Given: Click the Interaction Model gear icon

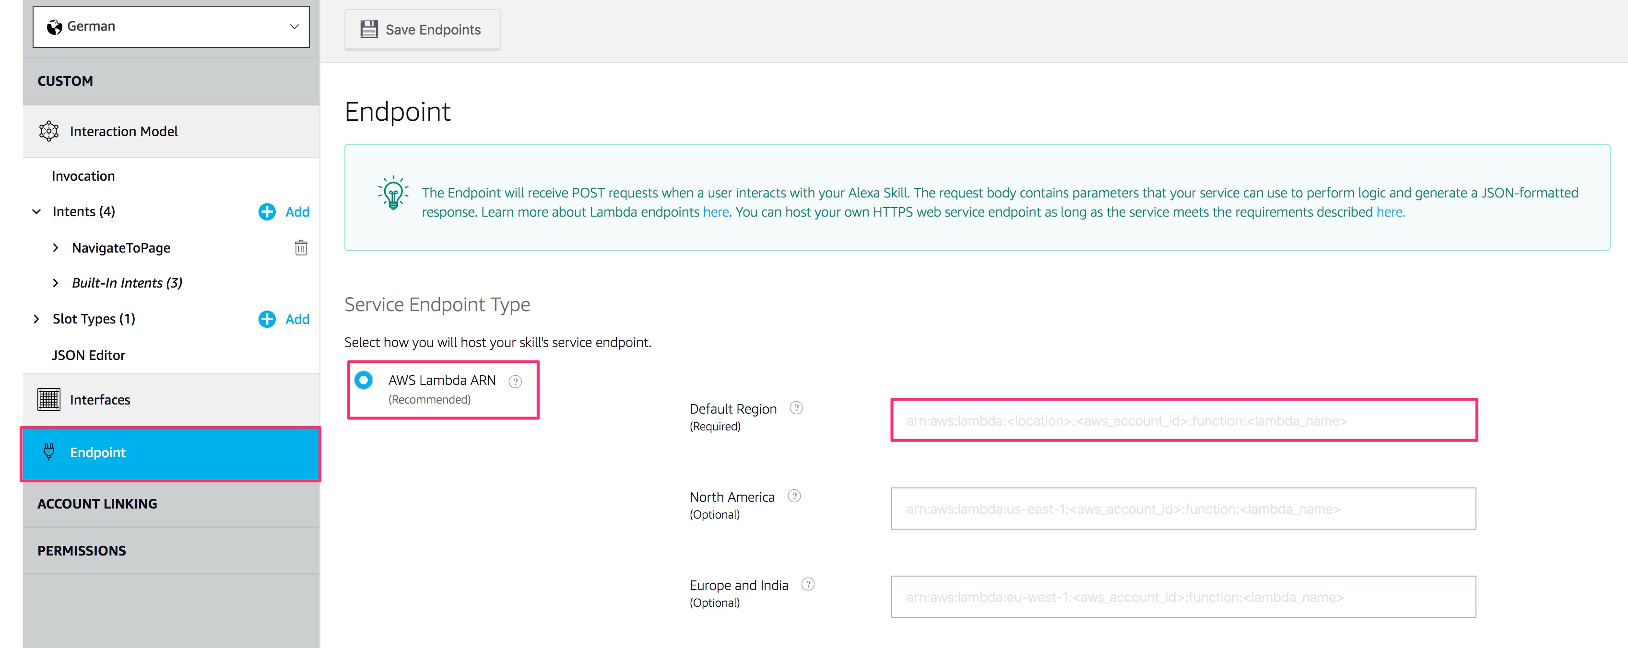Looking at the screenshot, I should 48,131.
